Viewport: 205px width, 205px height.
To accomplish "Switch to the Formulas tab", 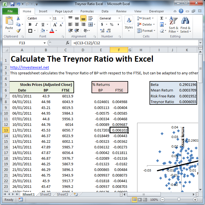I will pyautogui.click(x=87, y=11).
